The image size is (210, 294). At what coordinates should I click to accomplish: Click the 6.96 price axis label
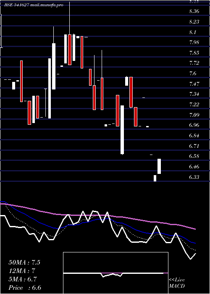(194, 125)
